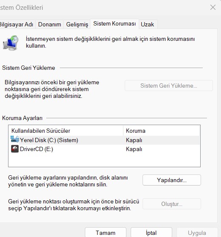221x237 pixels.
Task: Click Kapalı status for DriverCD (E:)
Action: [x=134, y=149]
